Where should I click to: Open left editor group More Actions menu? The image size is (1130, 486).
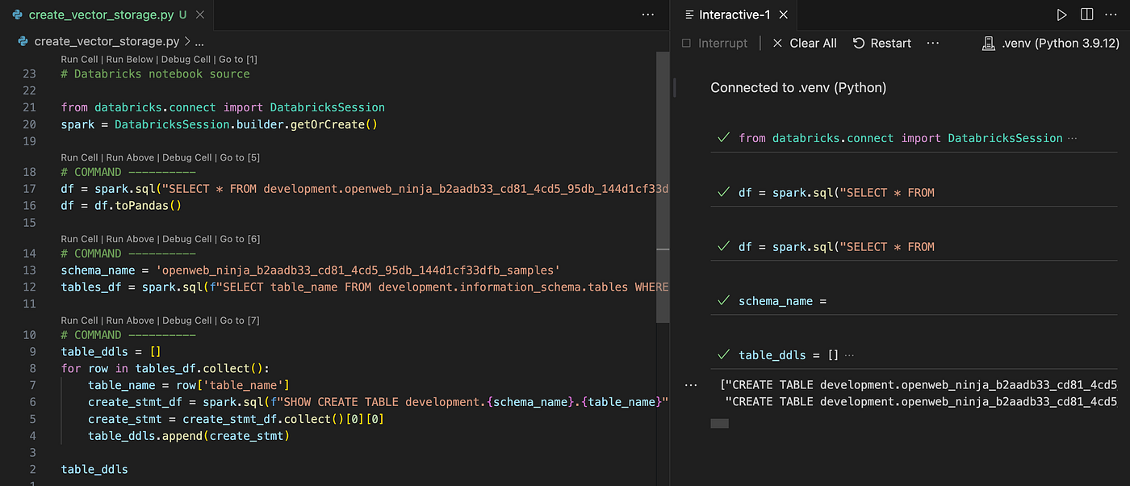[648, 15]
